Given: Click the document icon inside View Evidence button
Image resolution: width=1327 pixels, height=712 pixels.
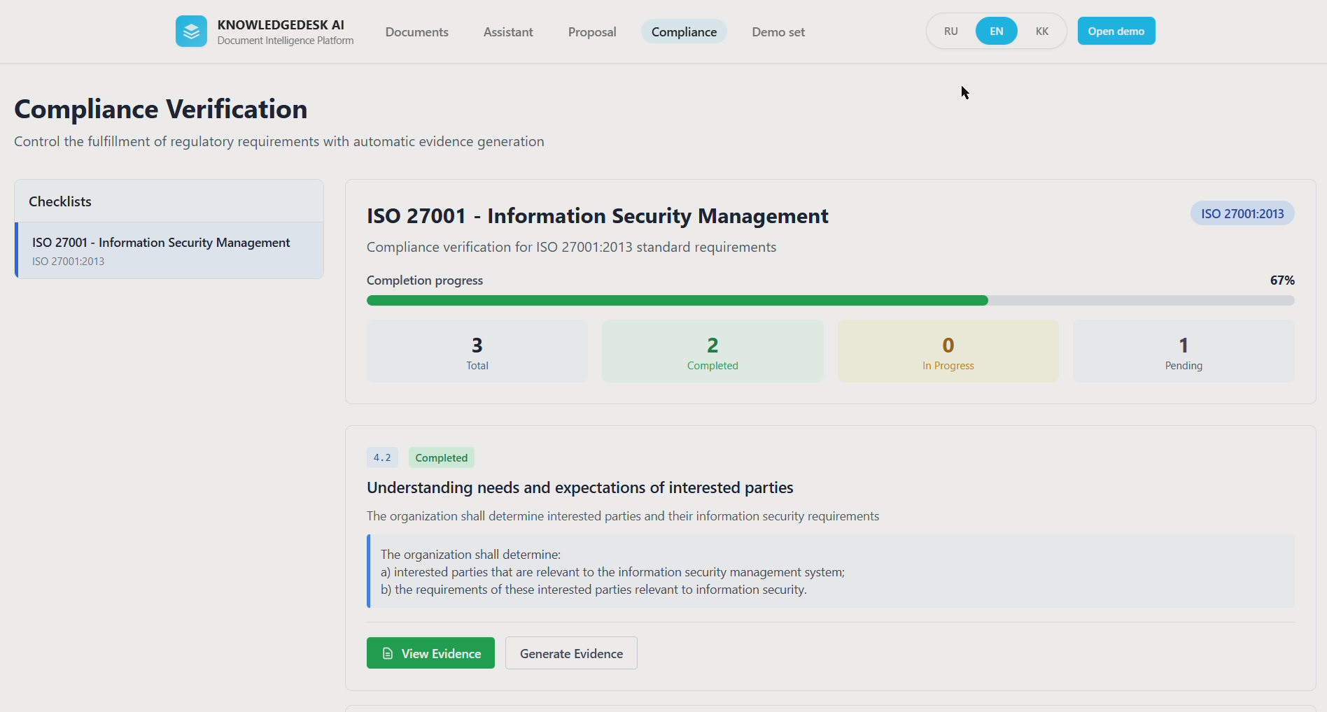Looking at the screenshot, I should tap(387, 653).
